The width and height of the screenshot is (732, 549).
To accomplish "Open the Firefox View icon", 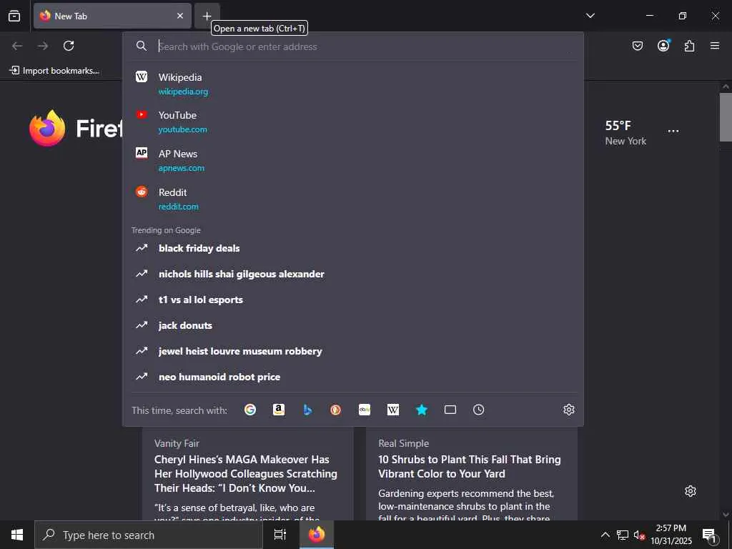I will [14, 16].
